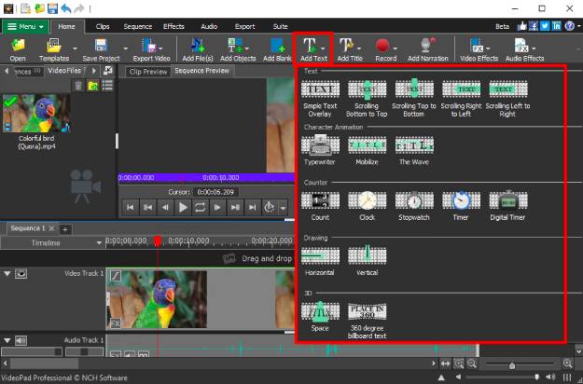
Task: Toggle loop playback button
Action: click(200, 208)
